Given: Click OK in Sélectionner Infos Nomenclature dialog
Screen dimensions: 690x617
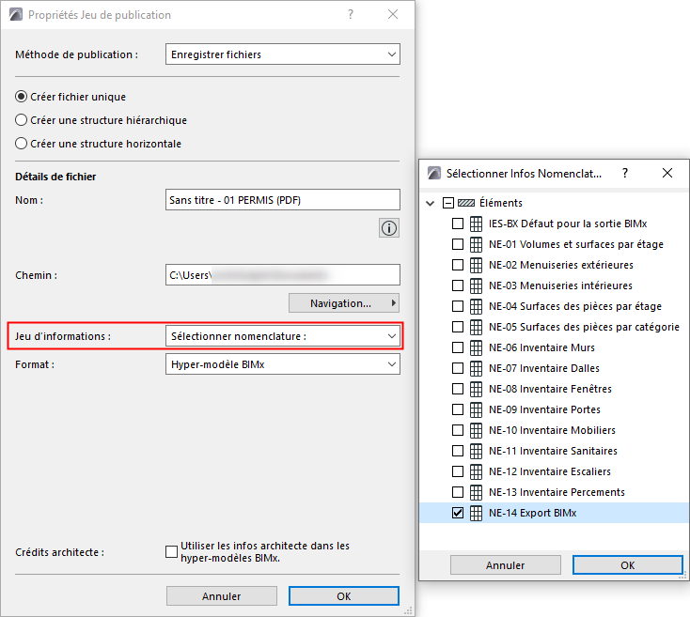Looking at the screenshot, I should pyautogui.click(x=628, y=565).
